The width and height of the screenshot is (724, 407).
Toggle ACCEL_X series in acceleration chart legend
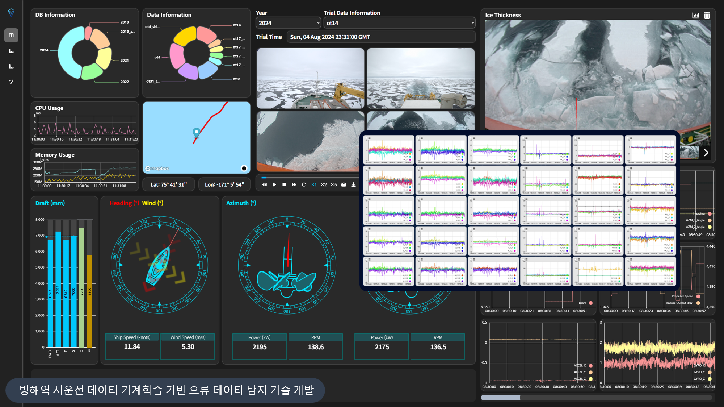point(591,366)
